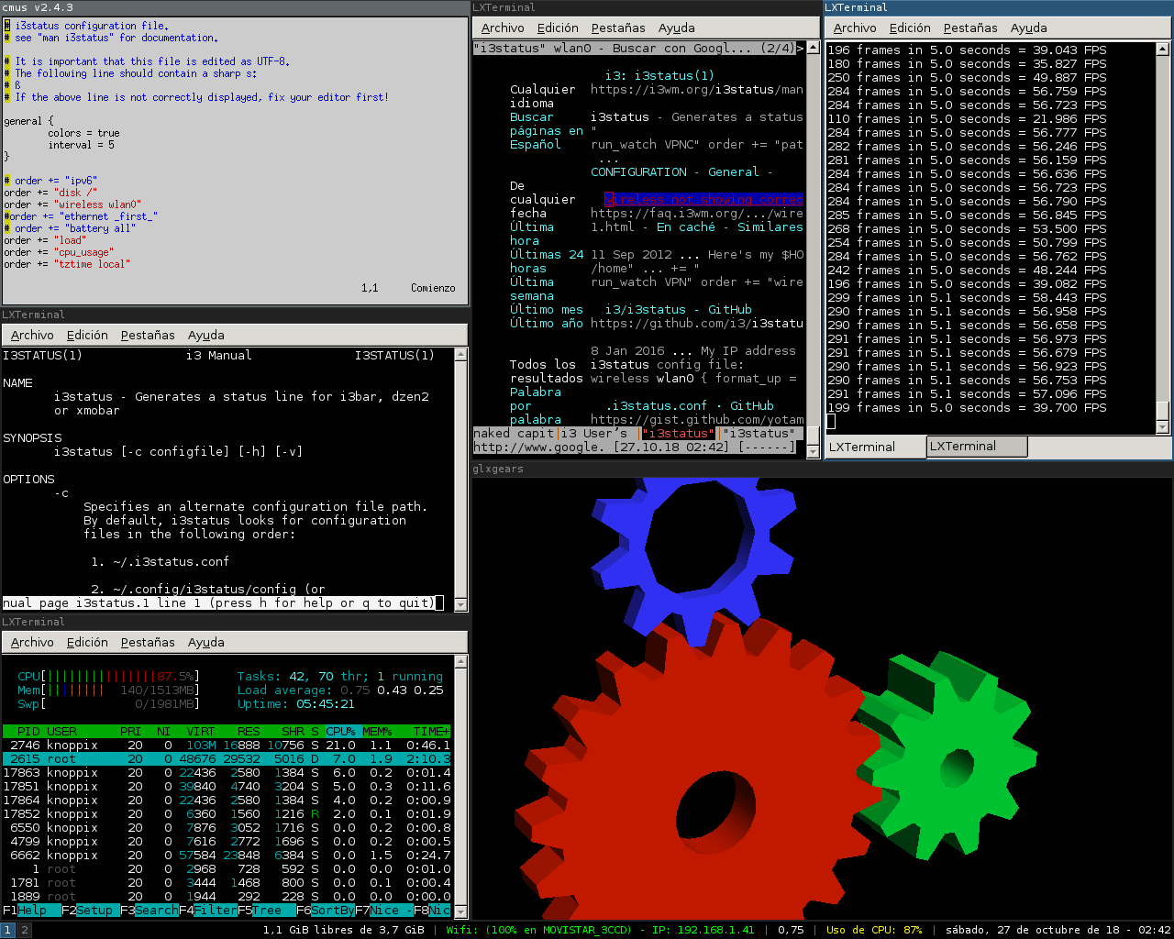1174x939 pixels.
Task: Click F5 Tree in the htop footer
Action: coord(267,911)
